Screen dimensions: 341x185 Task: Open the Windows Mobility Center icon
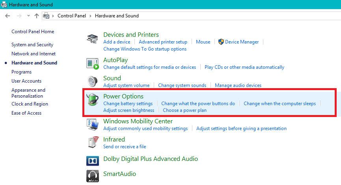click(x=92, y=125)
